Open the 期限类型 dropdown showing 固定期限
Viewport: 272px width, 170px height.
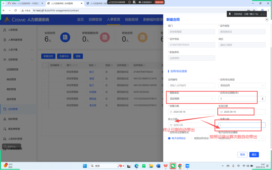tap(192, 99)
